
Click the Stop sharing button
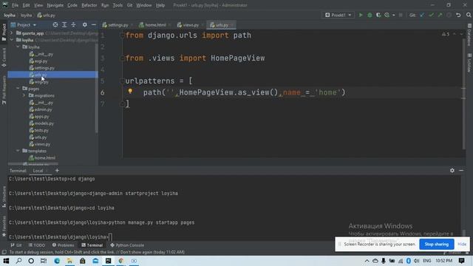[x=437, y=244]
